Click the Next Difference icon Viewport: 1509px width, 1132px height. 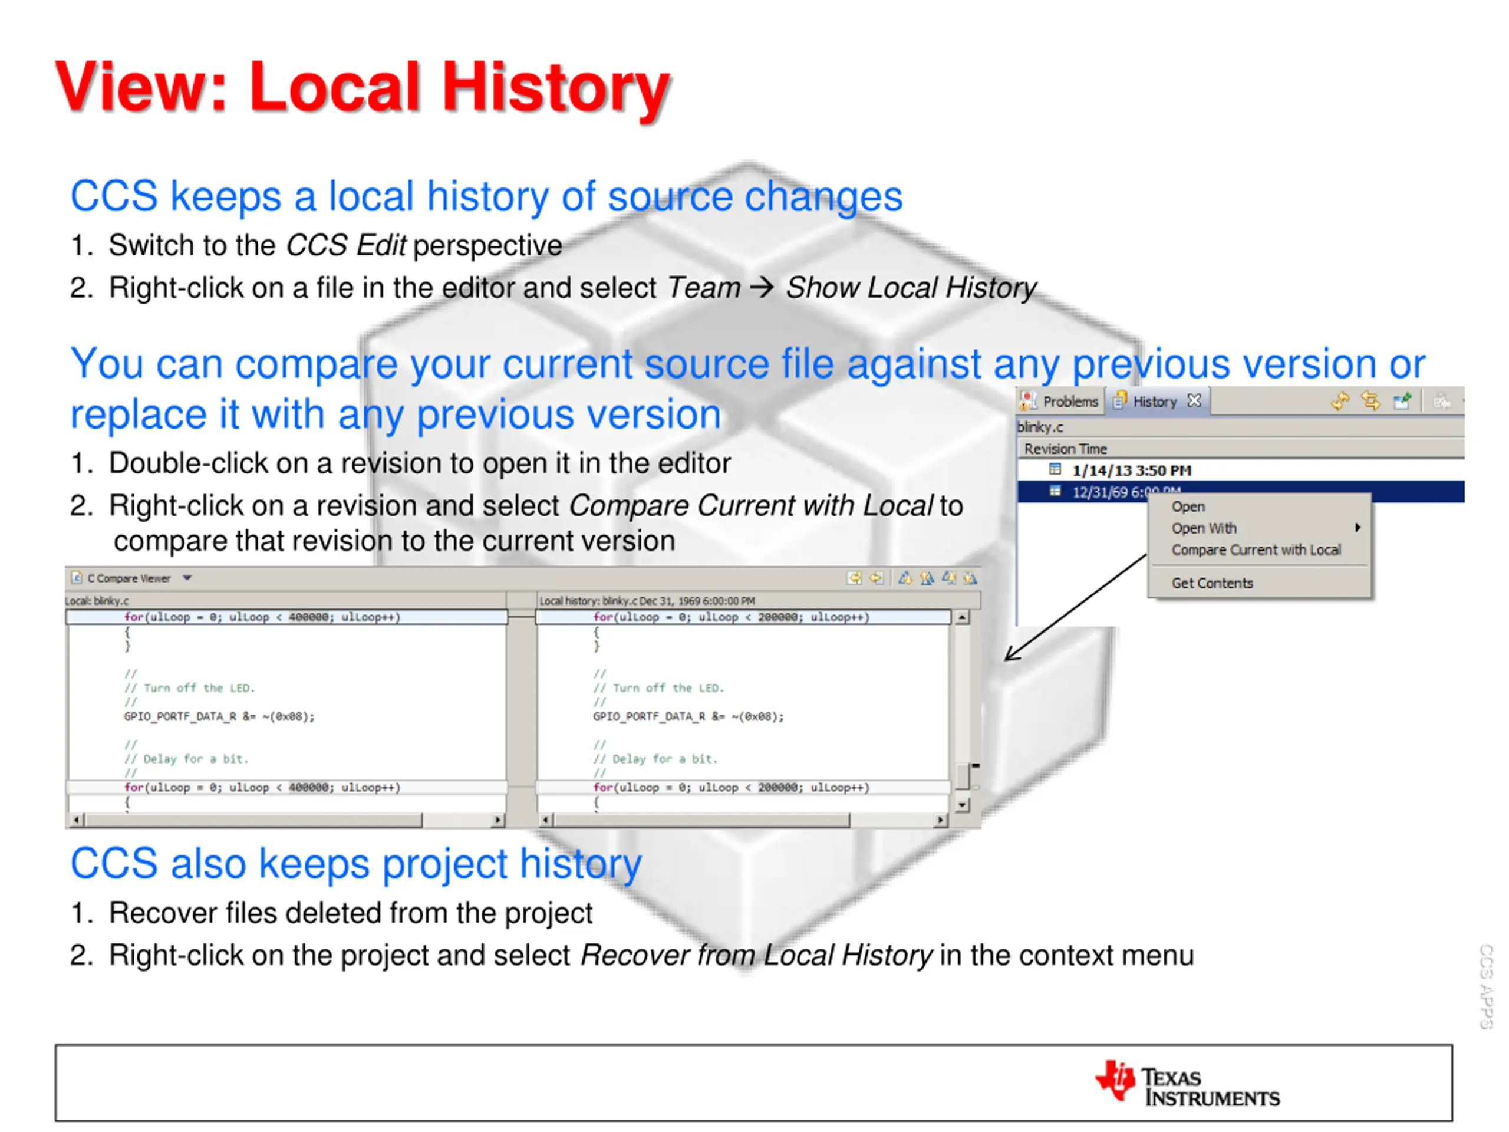click(x=905, y=578)
